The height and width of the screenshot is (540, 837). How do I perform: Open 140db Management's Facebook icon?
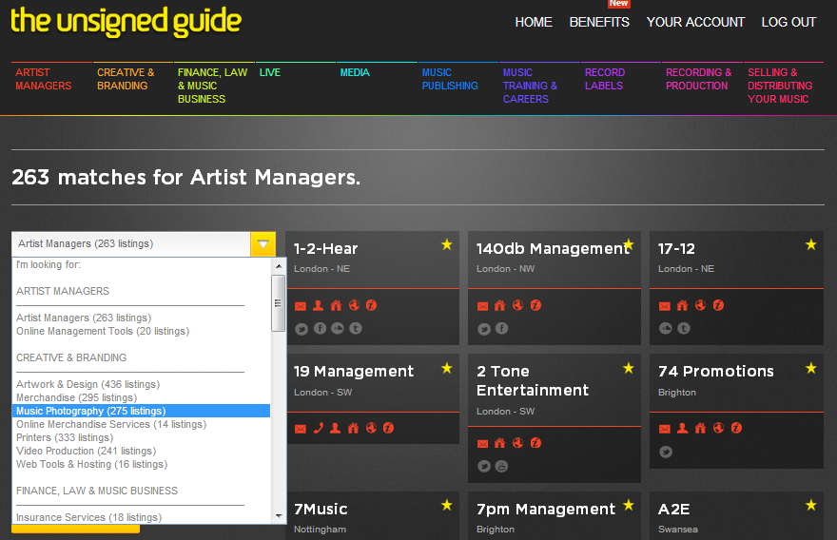502,328
